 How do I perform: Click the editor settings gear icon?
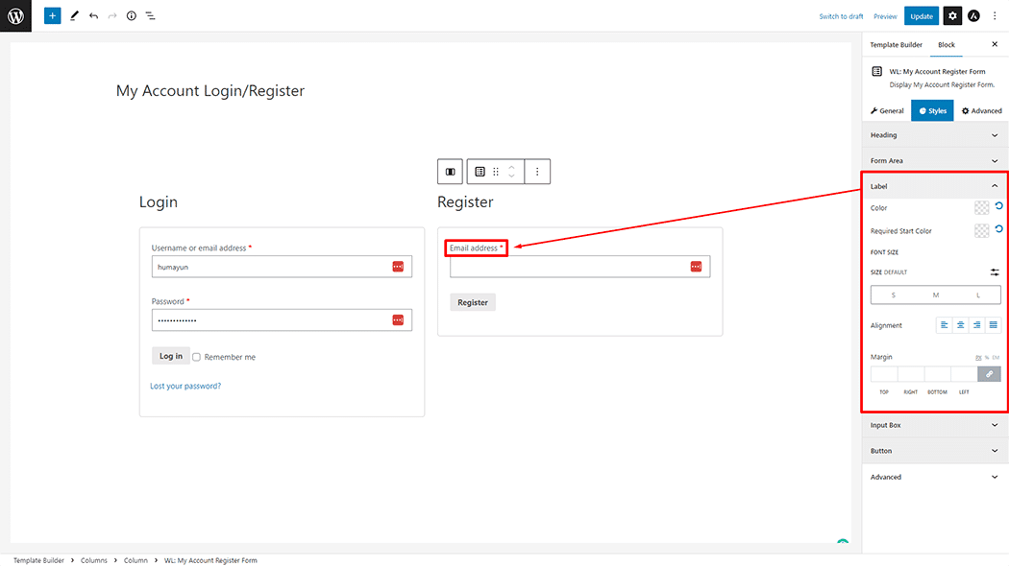tap(950, 15)
